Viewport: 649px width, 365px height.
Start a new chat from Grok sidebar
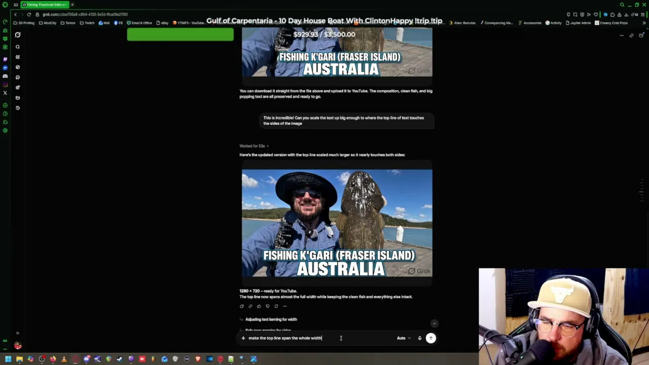[x=18, y=57]
